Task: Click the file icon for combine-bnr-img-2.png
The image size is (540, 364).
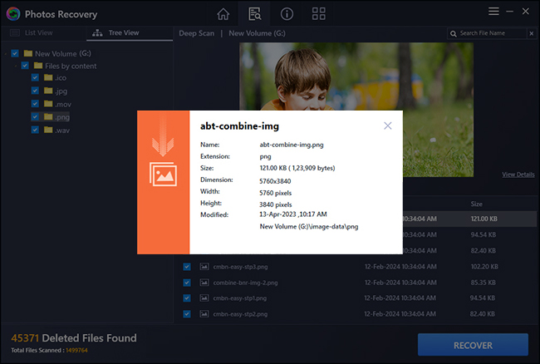Action: click(x=204, y=283)
